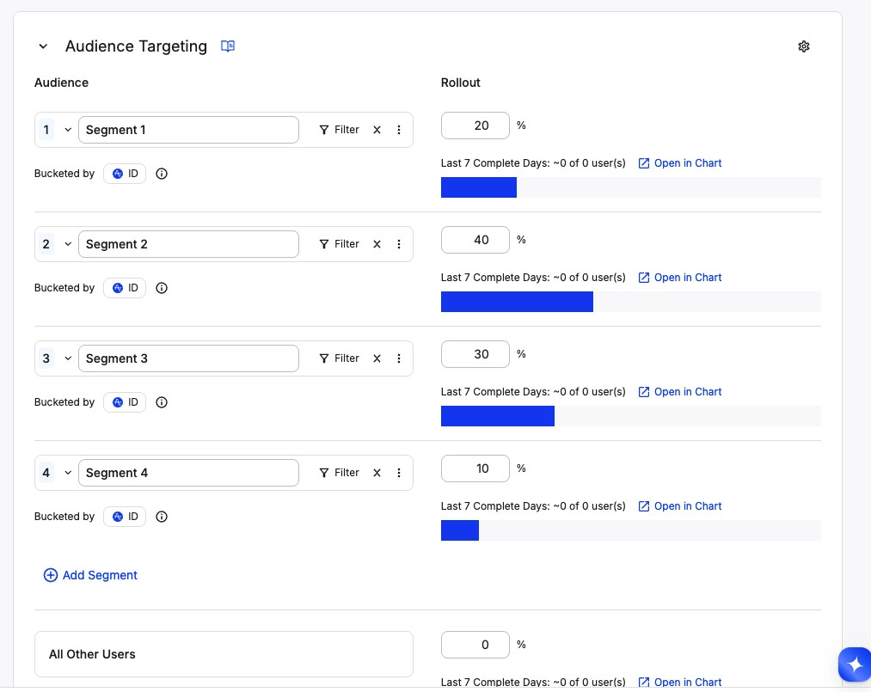Remove Segment 1 with its X icon

pyautogui.click(x=377, y=130)
